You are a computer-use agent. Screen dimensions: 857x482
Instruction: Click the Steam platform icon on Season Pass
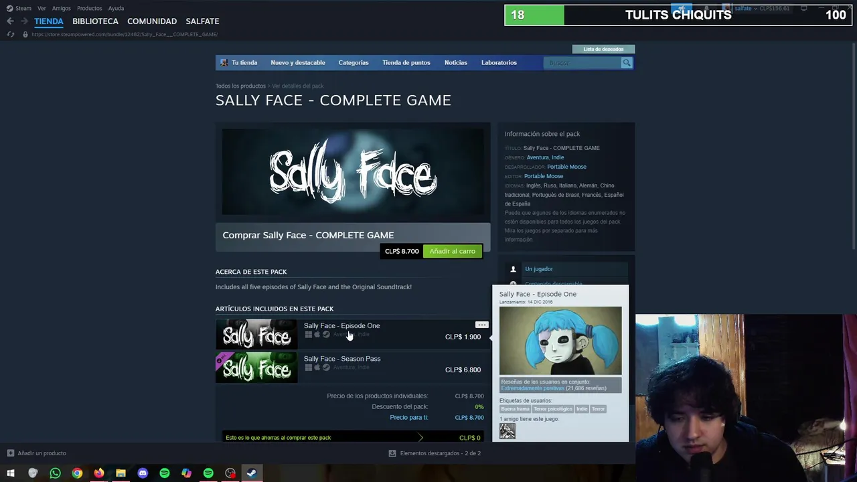point(326,368)
